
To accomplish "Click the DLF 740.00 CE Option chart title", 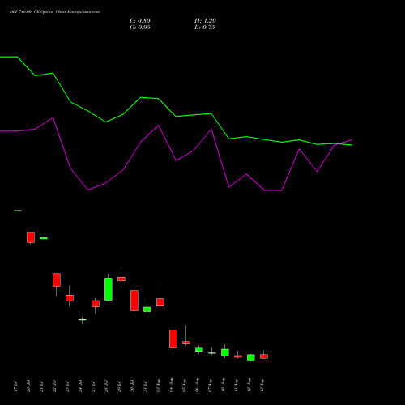I will pyautogui.click(x=54, y=12).
